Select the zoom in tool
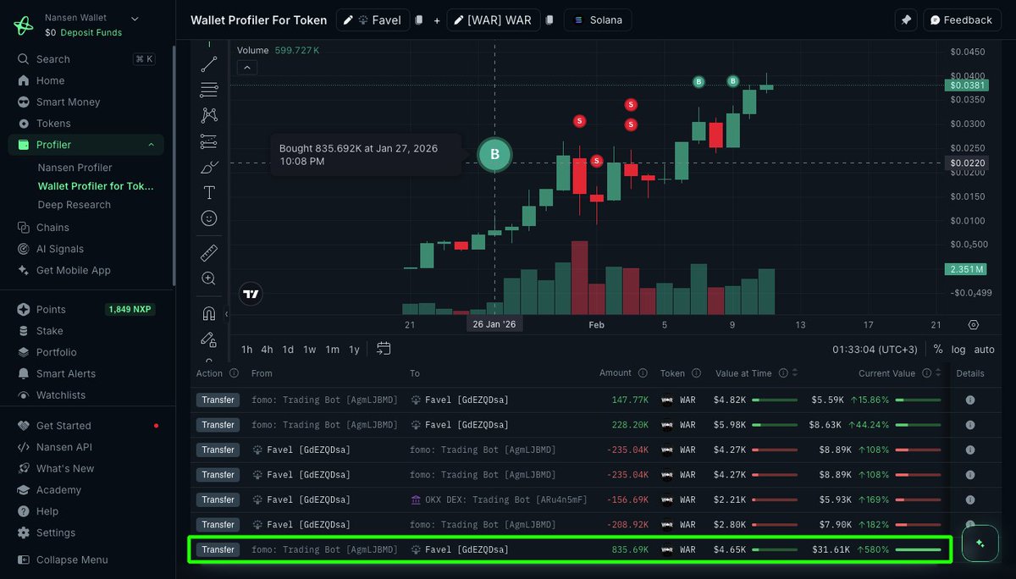Viewport: 1016px width, 579px height. 209,278
